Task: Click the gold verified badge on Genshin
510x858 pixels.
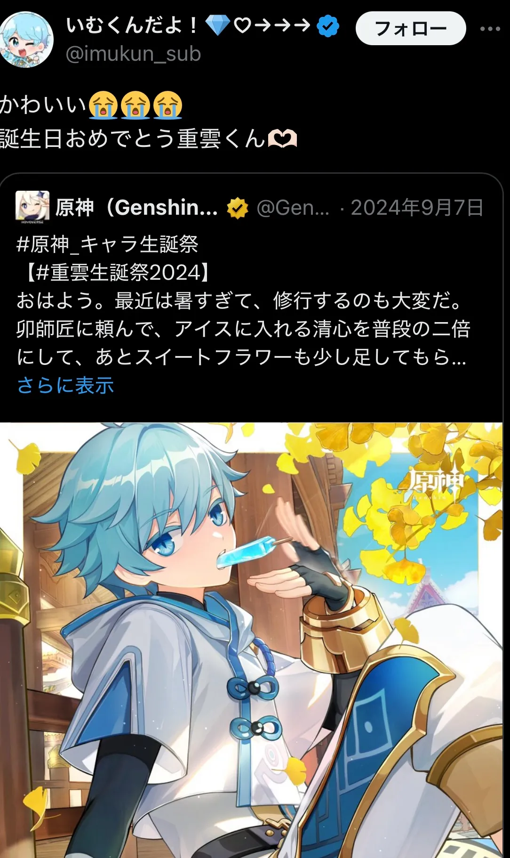Action: pyautogui.click(x=237, y=208)
